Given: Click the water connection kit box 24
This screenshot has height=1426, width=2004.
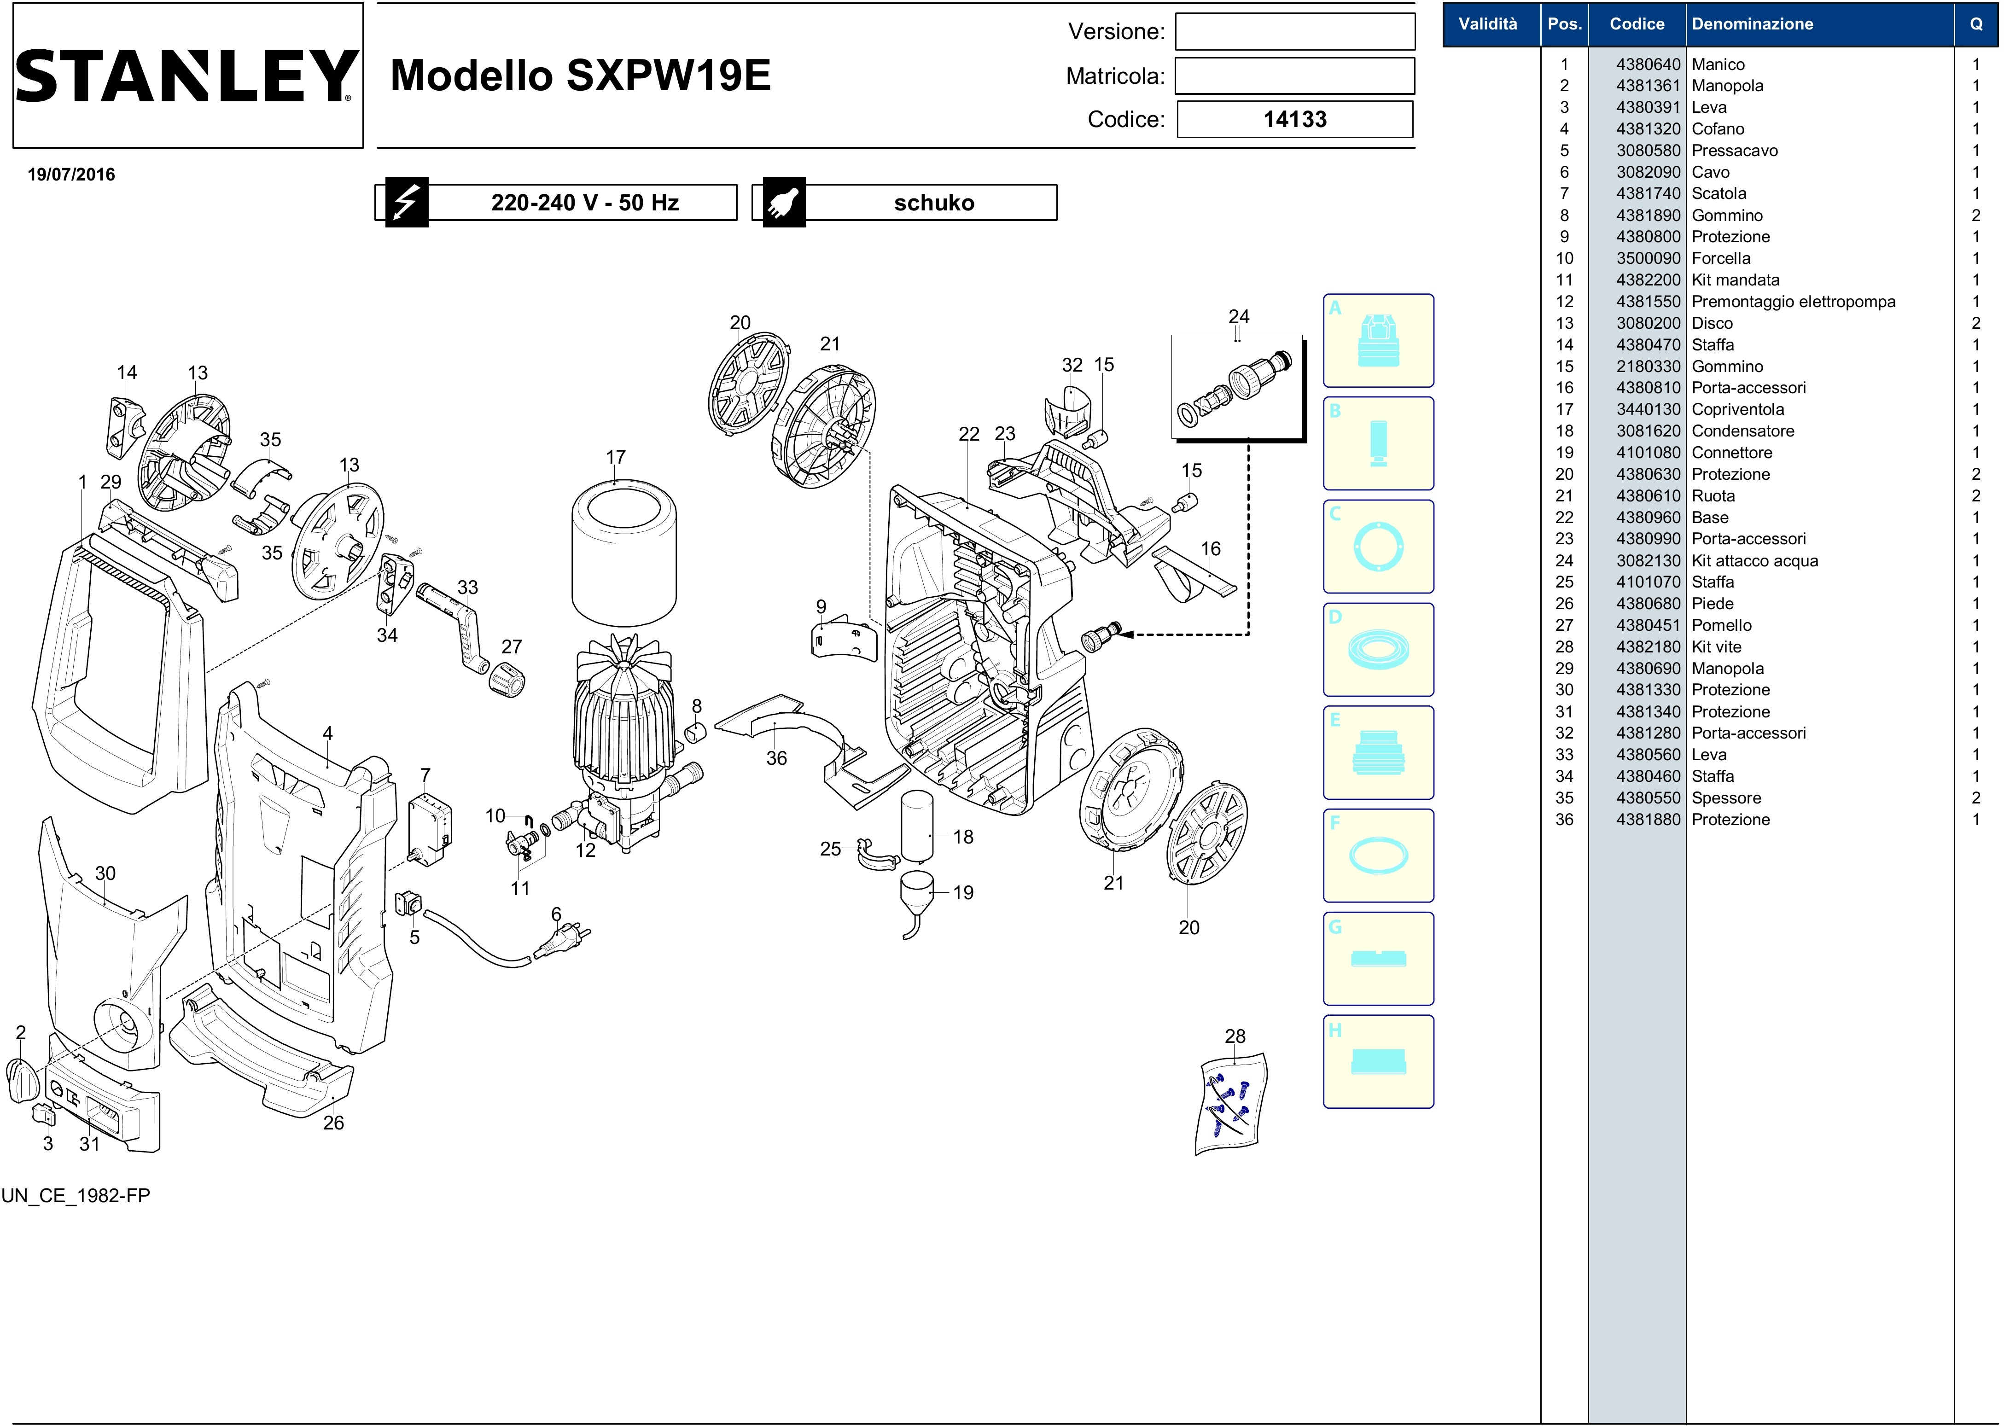Looking at the screenshot, I should pos(1236,386).
